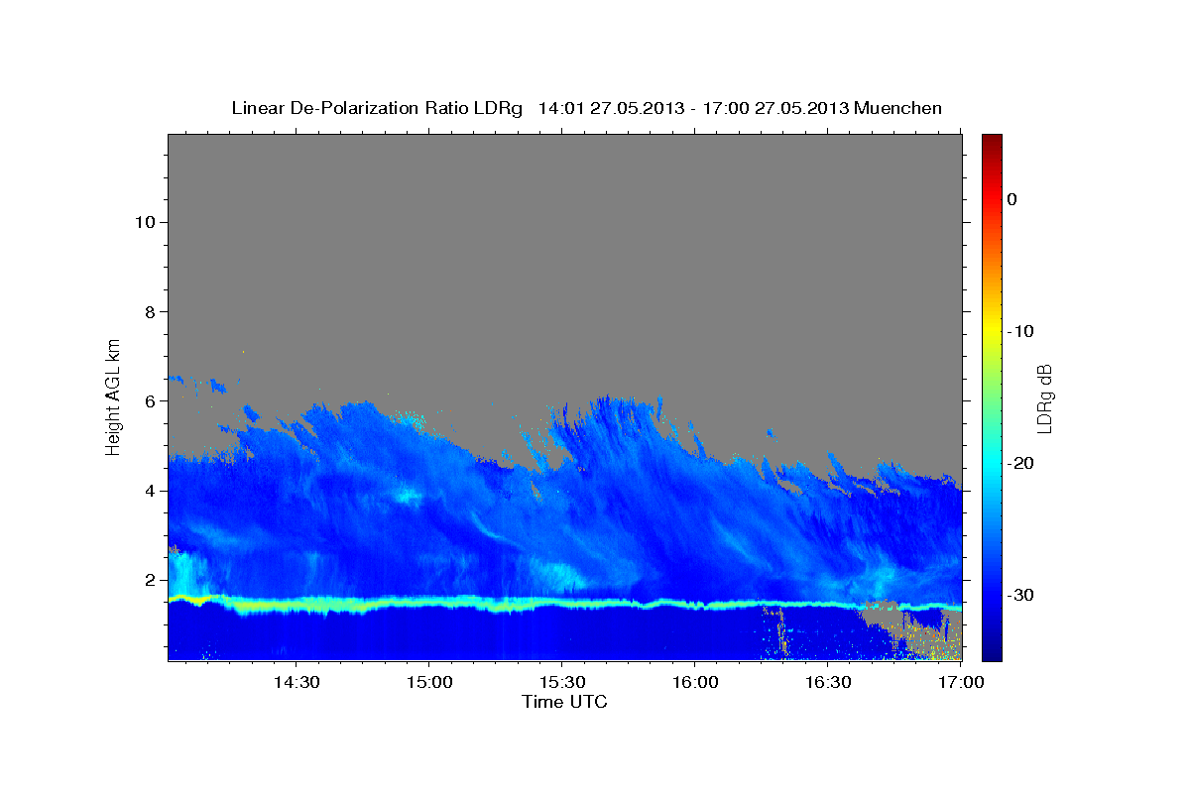Click the plot title starting 'Linear De-Polarization Ratio LDRg'
Screen dimensions: 1190x793
point(586,108)
